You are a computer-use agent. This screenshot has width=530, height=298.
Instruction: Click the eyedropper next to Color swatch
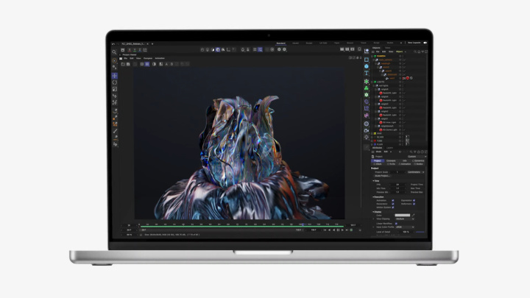click(x=413, y=215)
